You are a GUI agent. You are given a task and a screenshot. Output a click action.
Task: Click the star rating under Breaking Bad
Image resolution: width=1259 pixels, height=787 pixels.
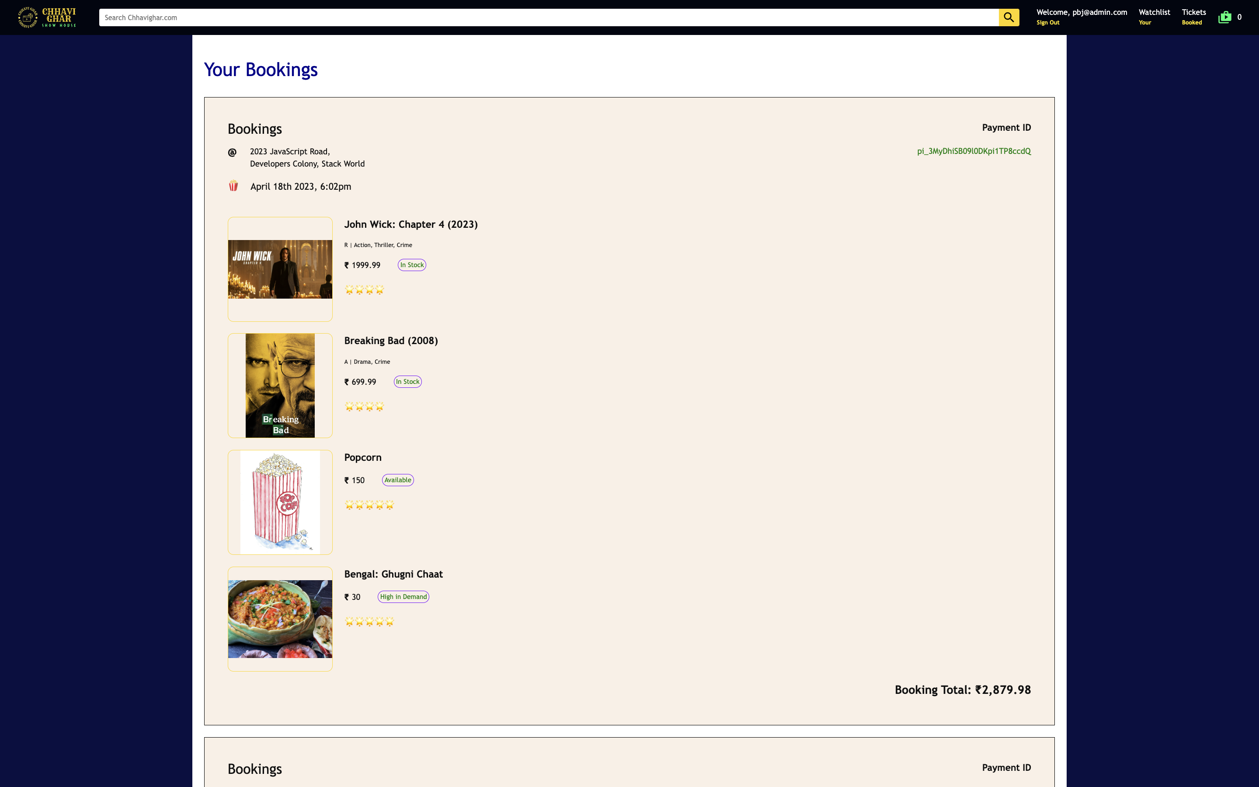click(364, 407)
